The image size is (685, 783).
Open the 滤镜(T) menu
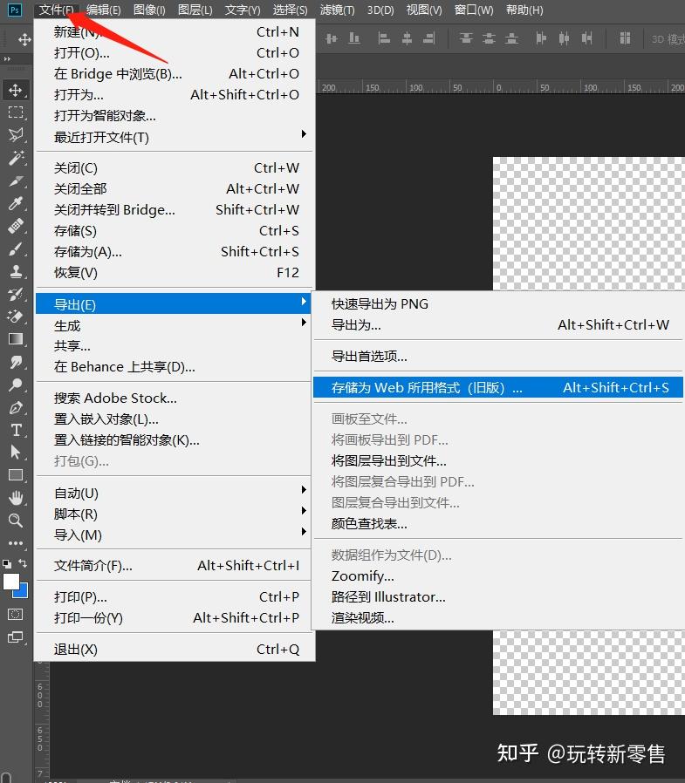pos(337,10)
